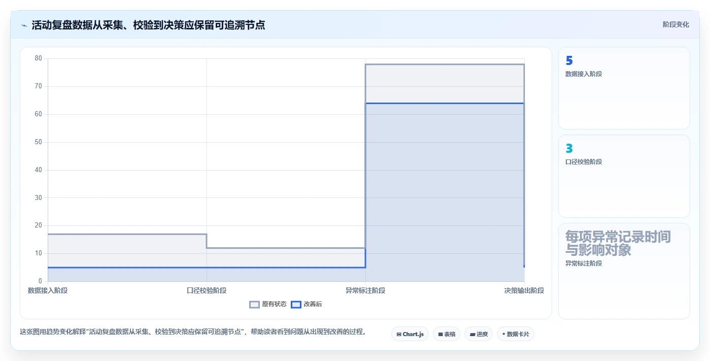Click the 进度 tag

coord(479,334)
